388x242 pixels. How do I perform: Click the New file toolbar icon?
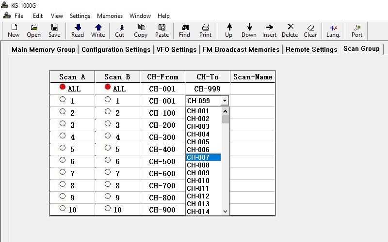[x=14, y=30]
